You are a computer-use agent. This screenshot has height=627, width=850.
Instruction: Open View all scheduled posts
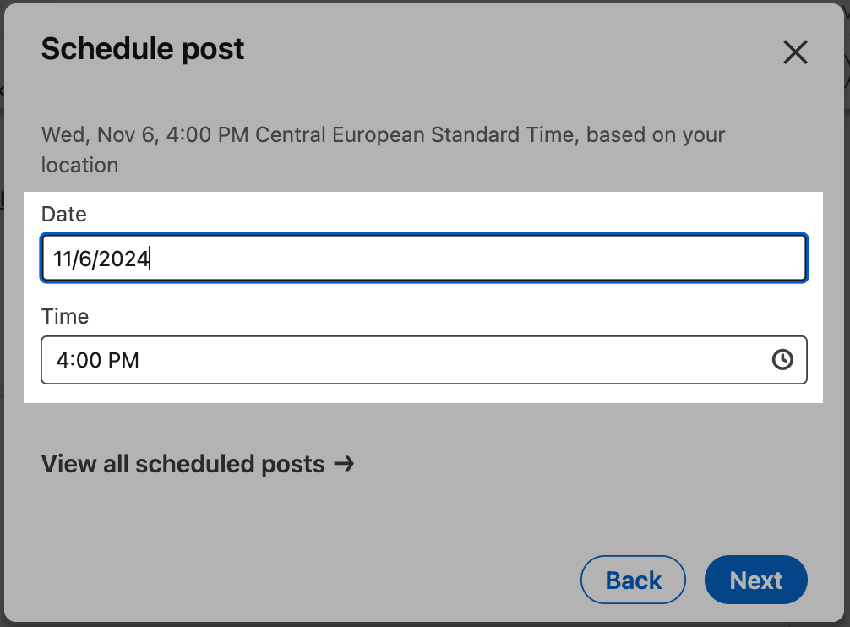click(182, 464)
